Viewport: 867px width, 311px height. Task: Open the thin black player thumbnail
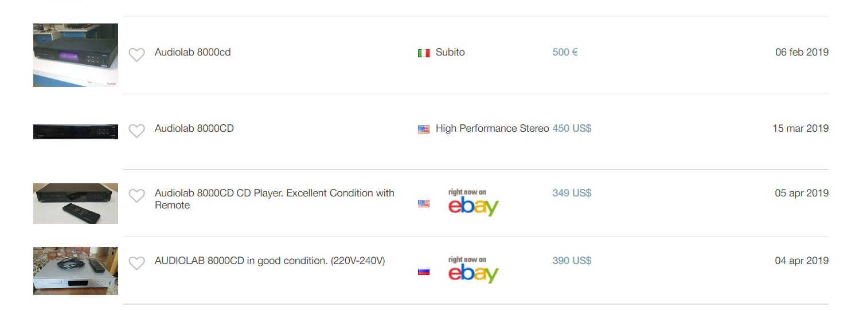click(76, 131)
